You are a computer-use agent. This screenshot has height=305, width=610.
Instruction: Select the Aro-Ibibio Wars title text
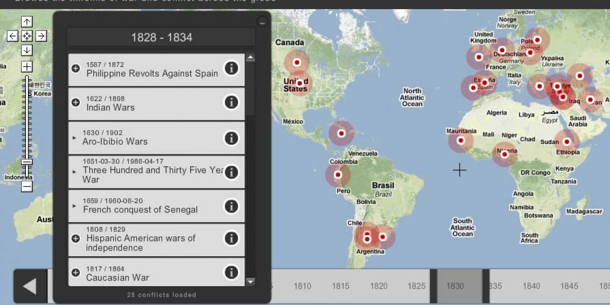[115, 141]
